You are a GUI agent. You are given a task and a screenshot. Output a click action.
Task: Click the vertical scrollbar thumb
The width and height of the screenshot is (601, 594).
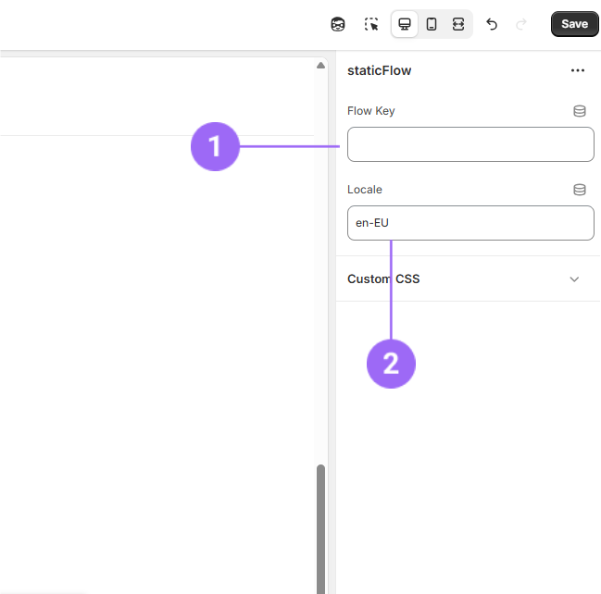321,527
